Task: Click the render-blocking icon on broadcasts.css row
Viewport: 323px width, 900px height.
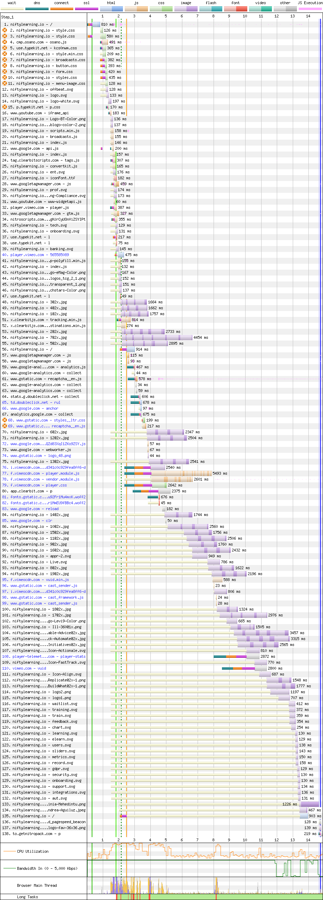Action: pyautogui.click(x=5, y=60)
